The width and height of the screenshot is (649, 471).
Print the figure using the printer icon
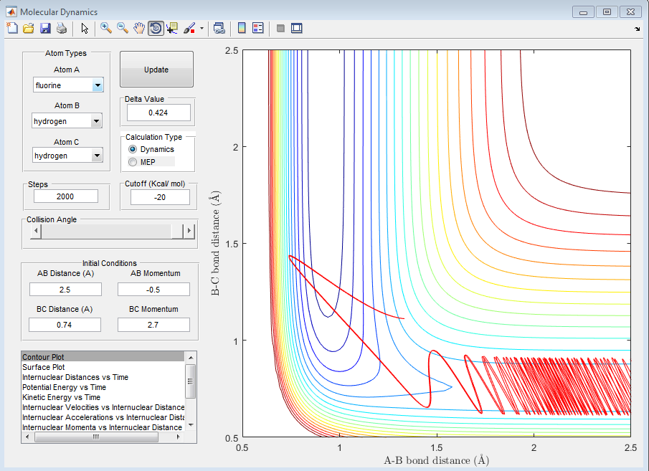pos(62,28)
